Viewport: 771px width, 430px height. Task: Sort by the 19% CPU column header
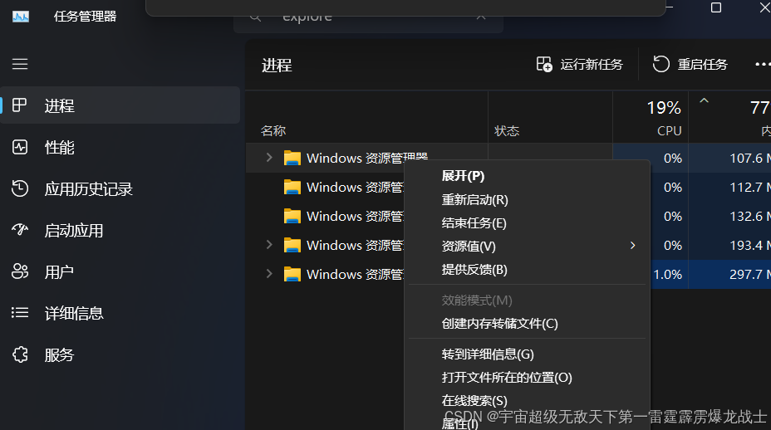[x=651, y=118]
